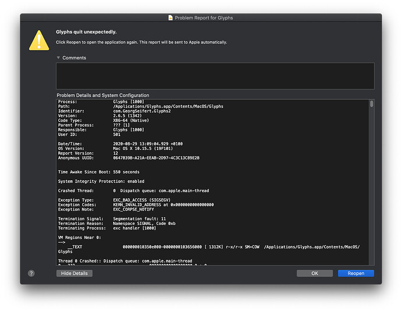Click the OK button
The height and width of the screenshot is (311, 402).
click(x=315, y=273)
